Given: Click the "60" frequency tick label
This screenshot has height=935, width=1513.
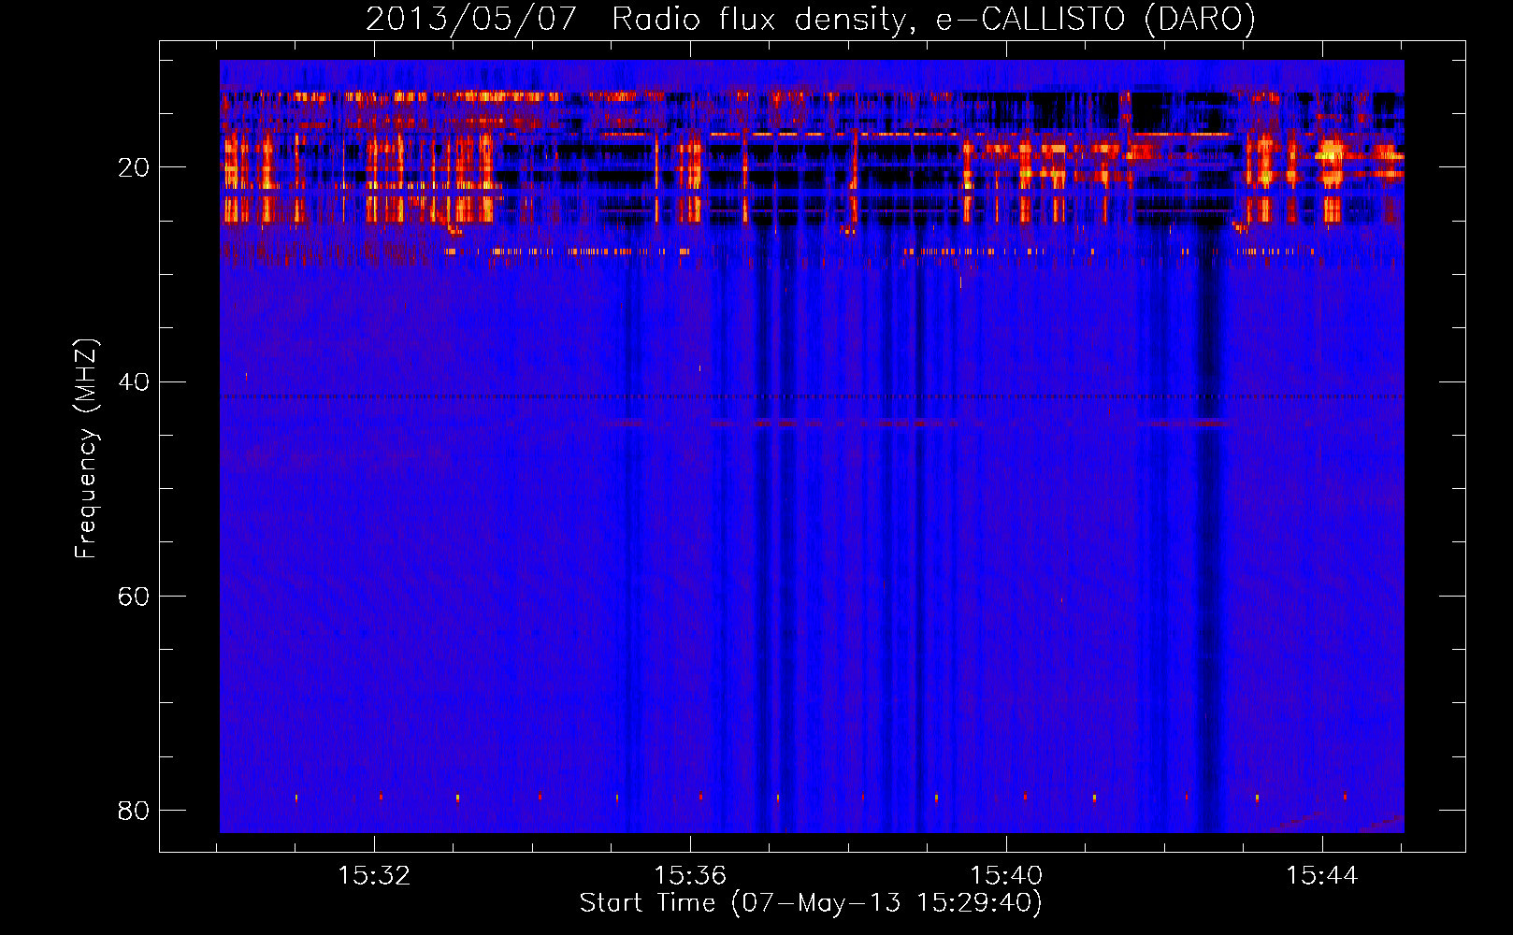Looking at the screenshot, I should pyautogui.click(x=134, y=596).
